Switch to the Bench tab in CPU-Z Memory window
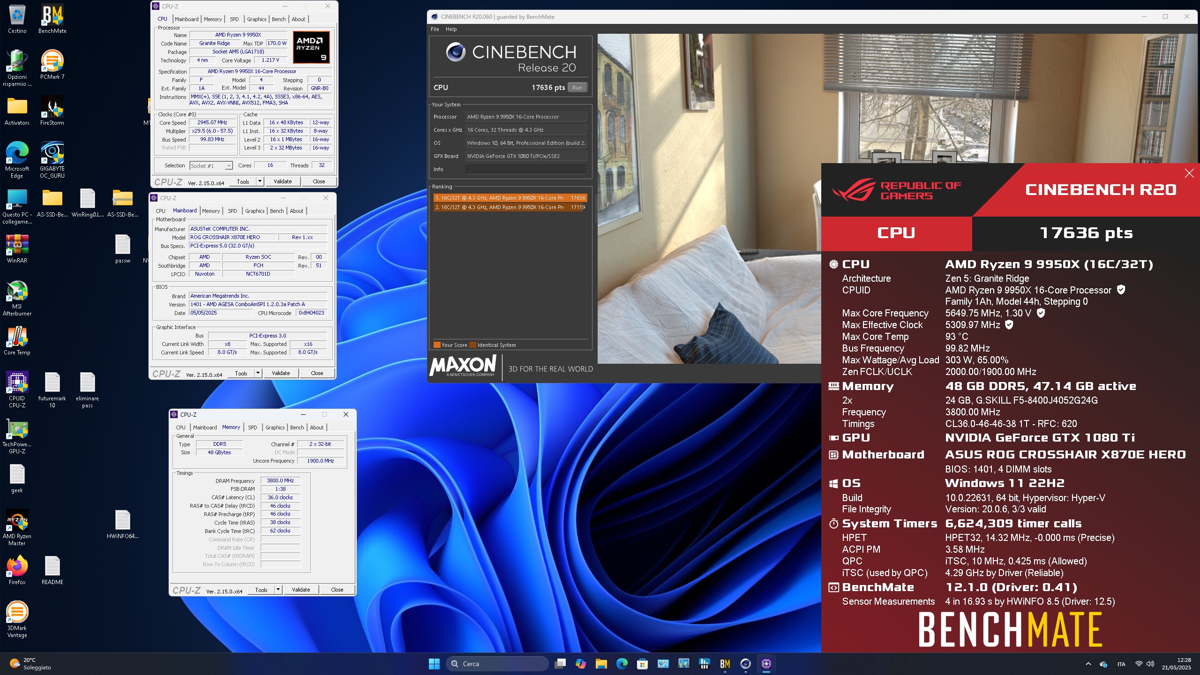This screenshot has width=1200, height=675. pyautogui.click(x=297, y=427)
